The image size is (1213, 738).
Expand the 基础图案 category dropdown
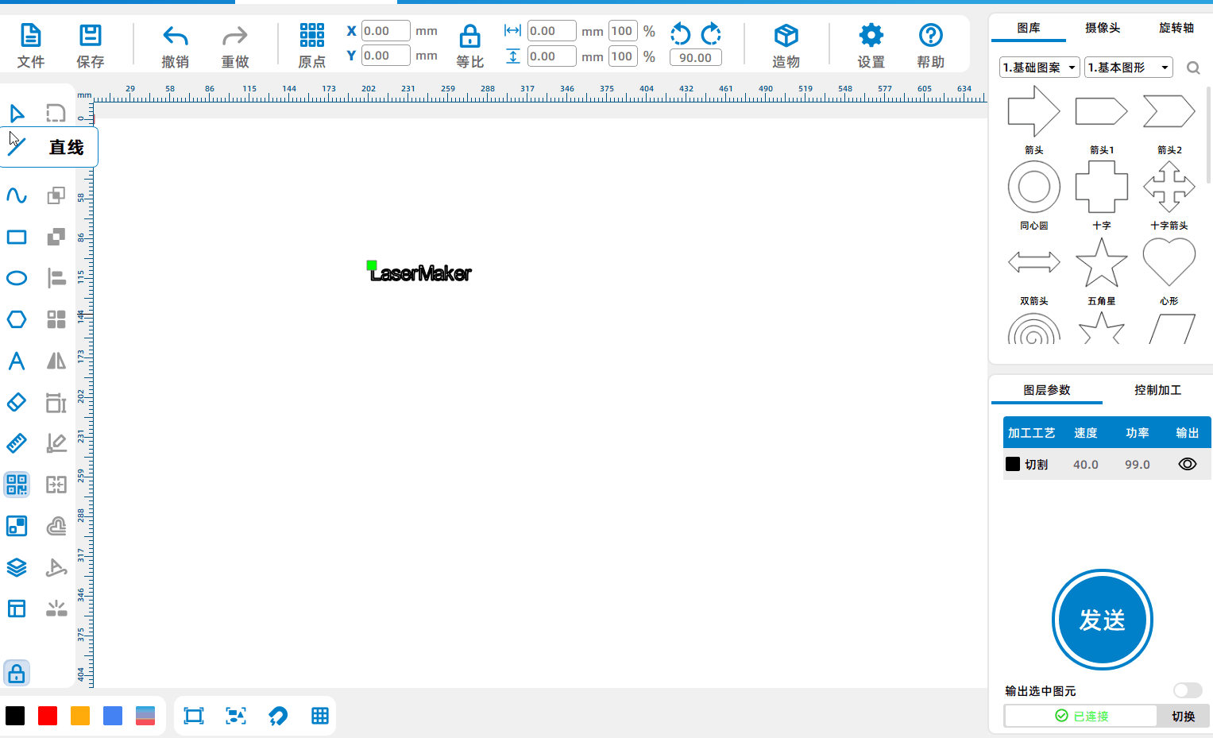point(1039,68)
